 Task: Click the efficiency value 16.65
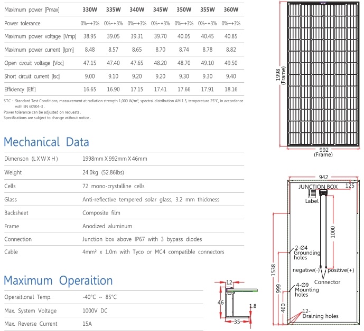pos(90,90)
